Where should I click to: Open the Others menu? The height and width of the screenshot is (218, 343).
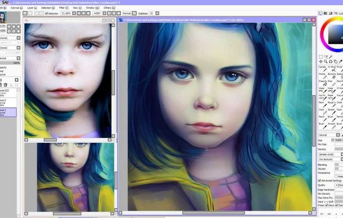[109, 8]
